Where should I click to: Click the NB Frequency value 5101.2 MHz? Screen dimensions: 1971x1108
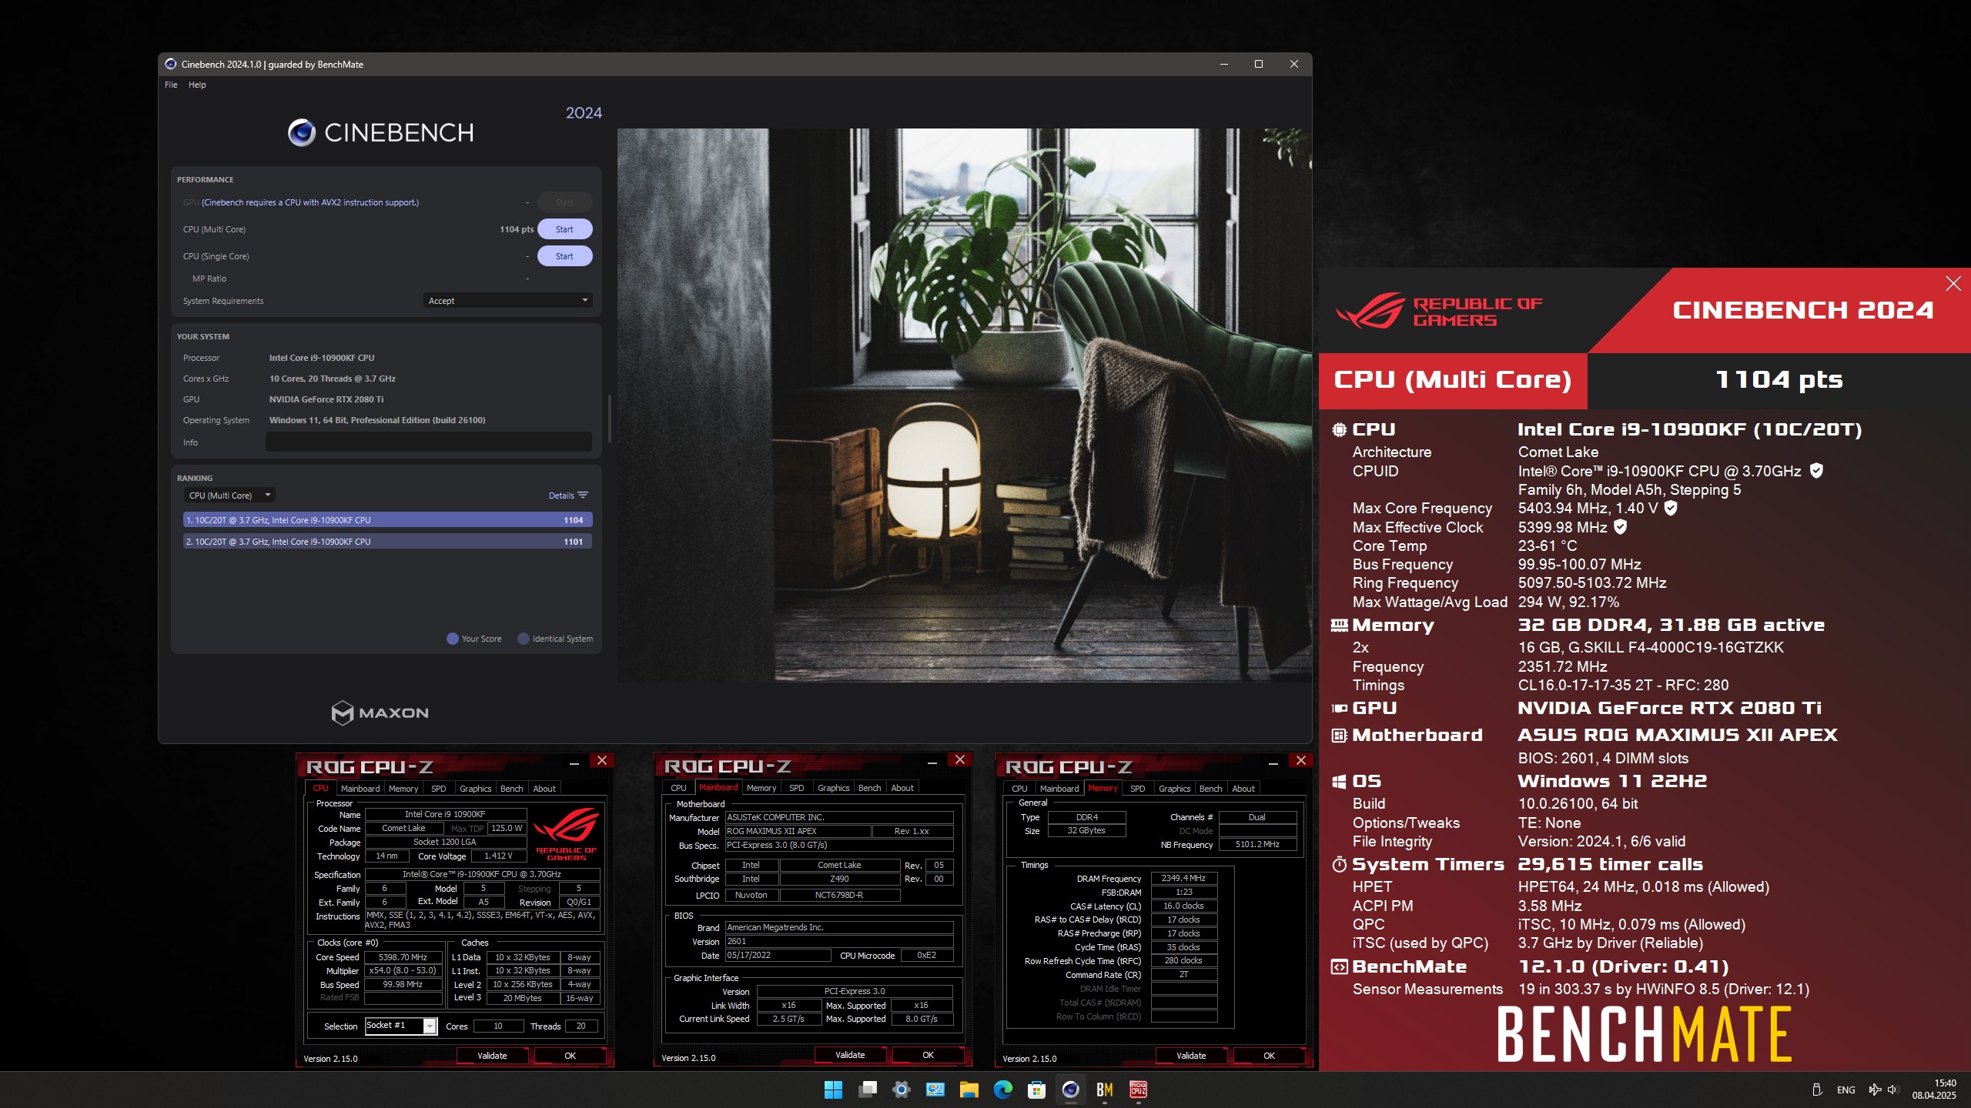pos(1257,844)
